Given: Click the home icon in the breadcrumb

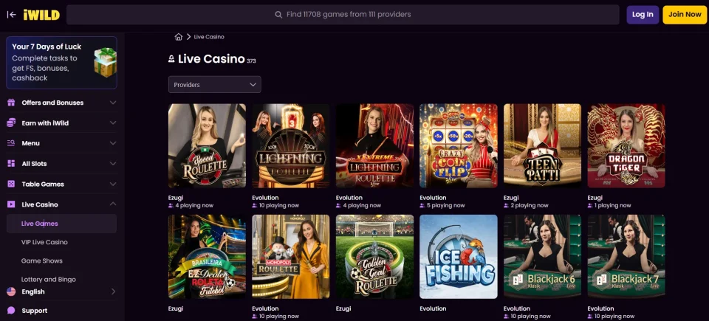Looking at the screenshot, I should [179, 37].
